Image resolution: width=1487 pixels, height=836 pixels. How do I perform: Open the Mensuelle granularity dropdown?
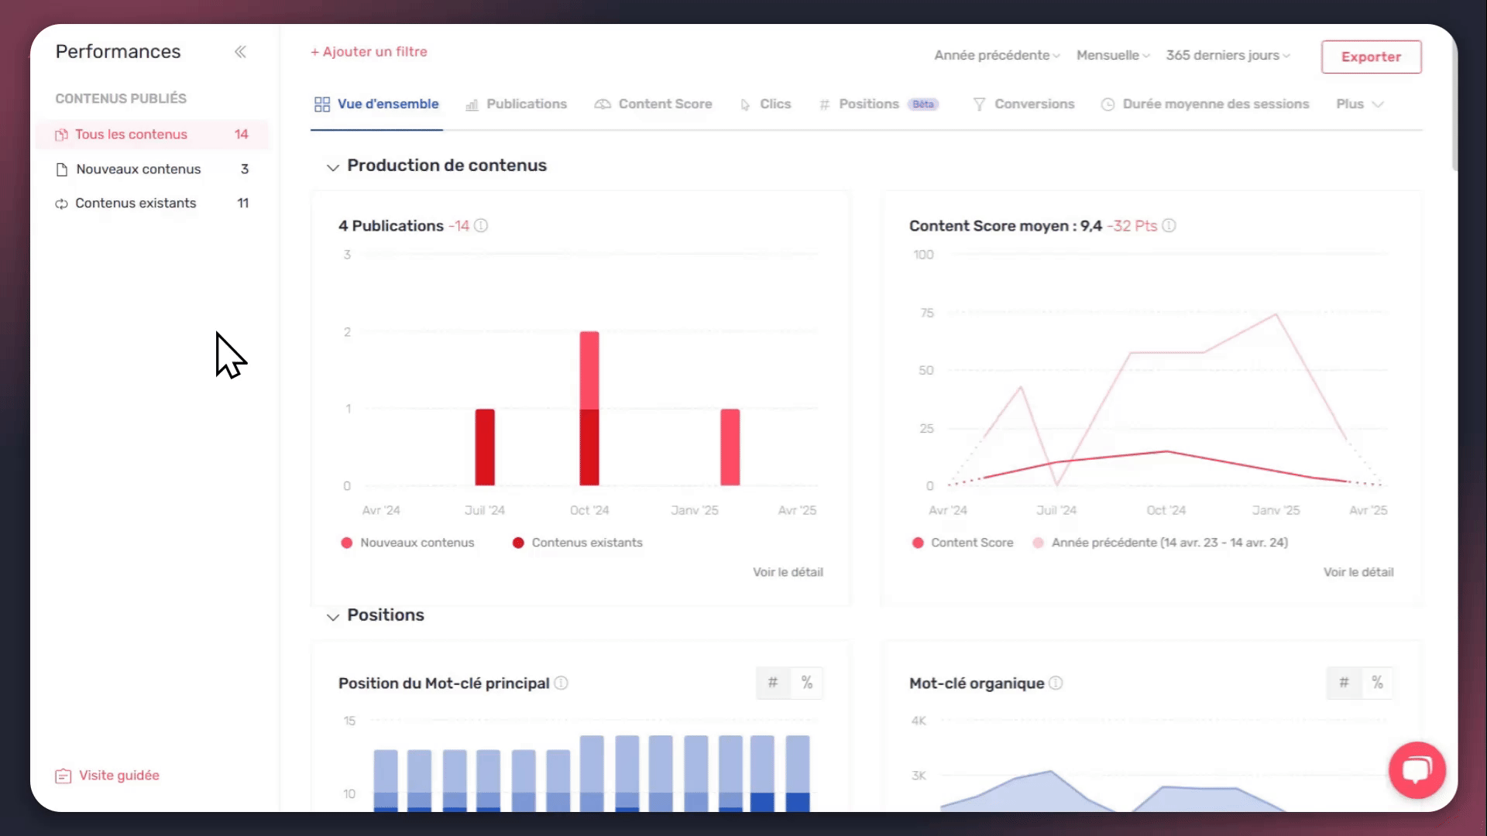coord(1113,56)
